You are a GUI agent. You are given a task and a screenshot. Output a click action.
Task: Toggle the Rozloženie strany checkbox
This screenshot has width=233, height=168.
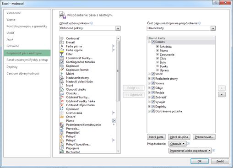click(x=153, y=79)
